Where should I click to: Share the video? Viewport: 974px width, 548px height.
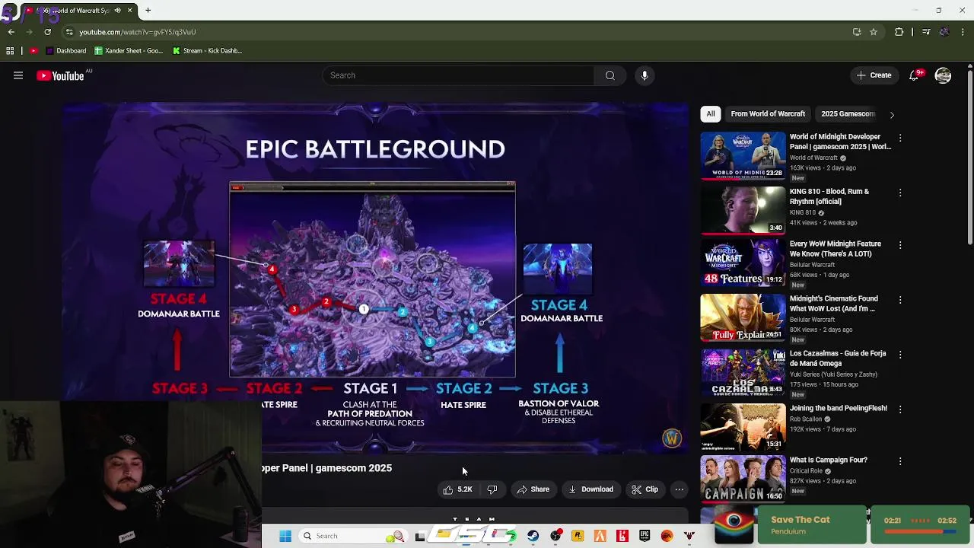(x=533, y=489)
